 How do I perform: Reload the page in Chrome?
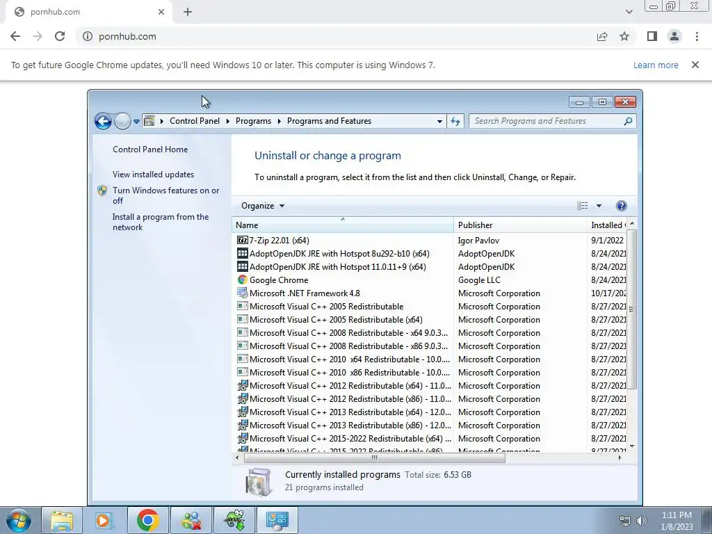(60, 36)
